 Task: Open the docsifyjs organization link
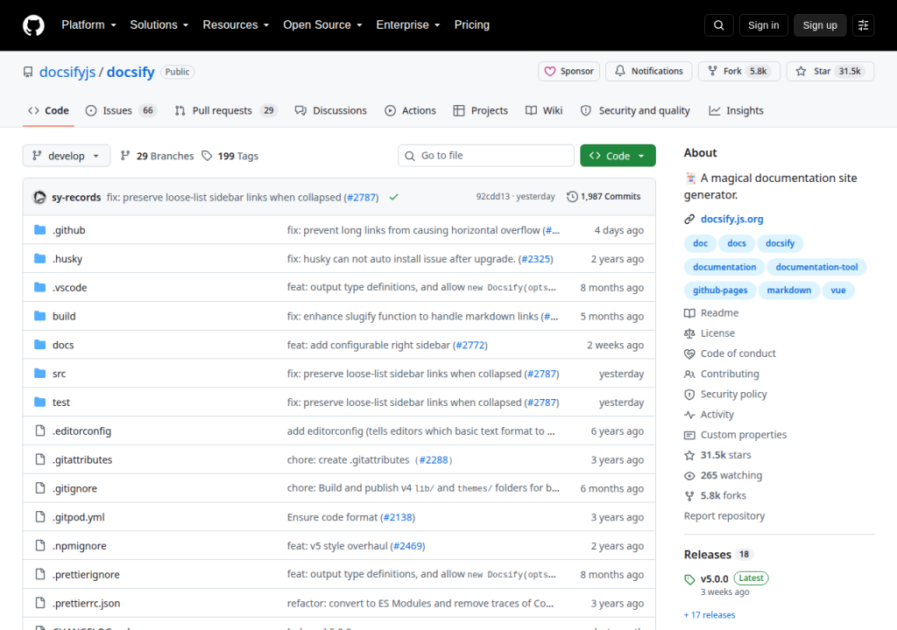click(67, 72)
